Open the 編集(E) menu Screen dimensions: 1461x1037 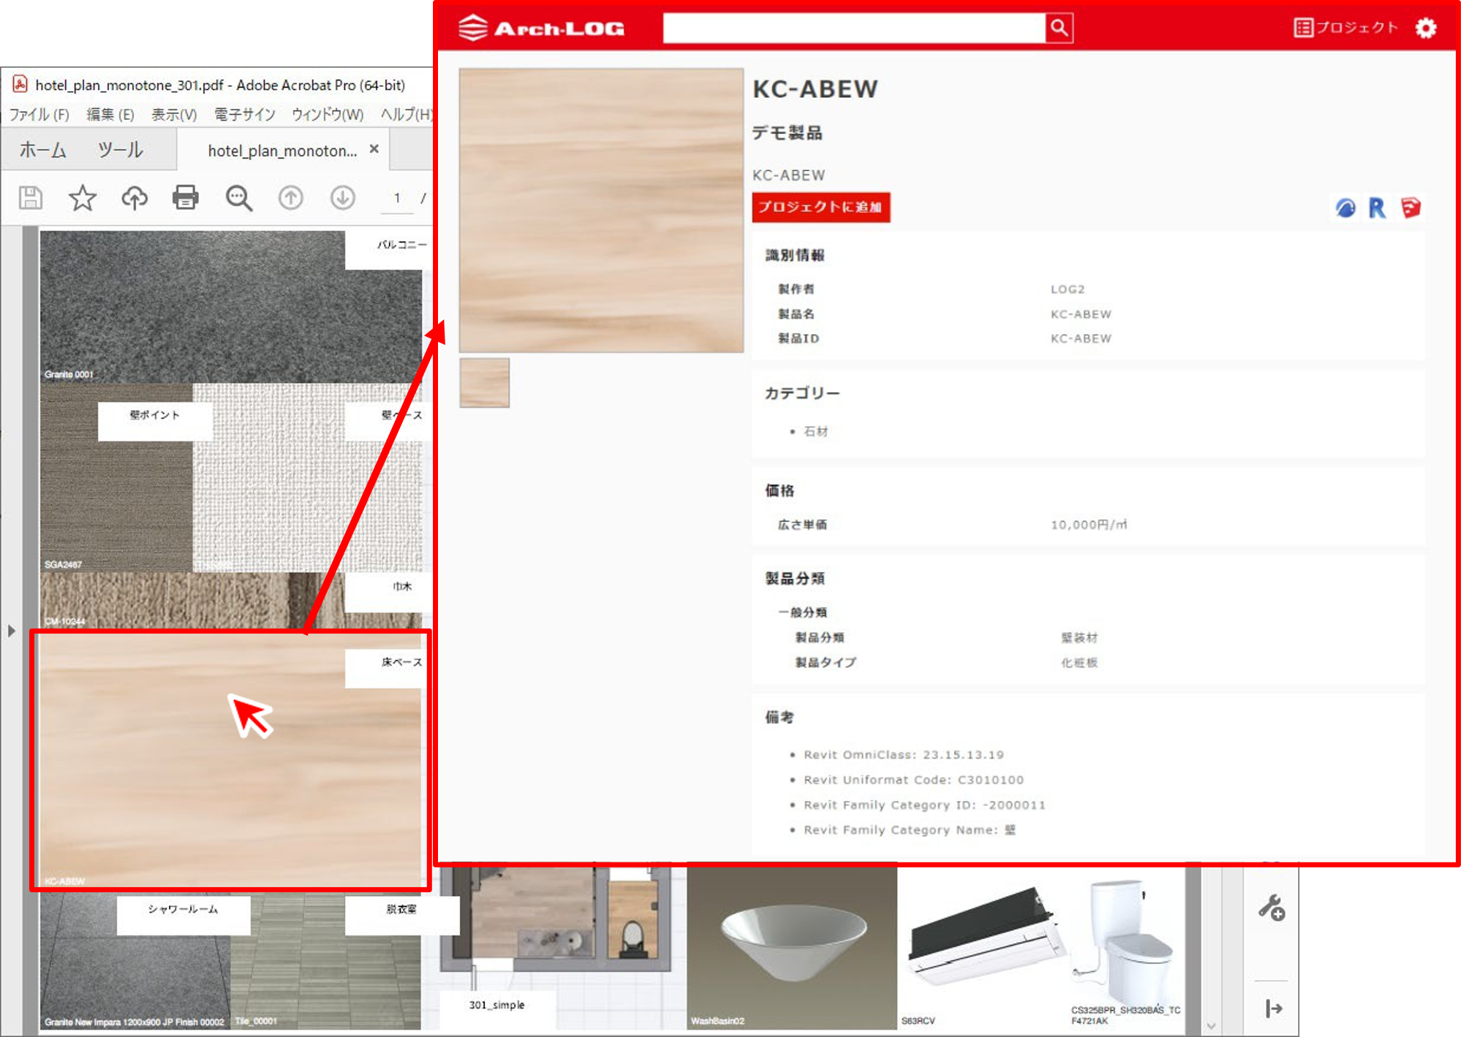[110, 114]
